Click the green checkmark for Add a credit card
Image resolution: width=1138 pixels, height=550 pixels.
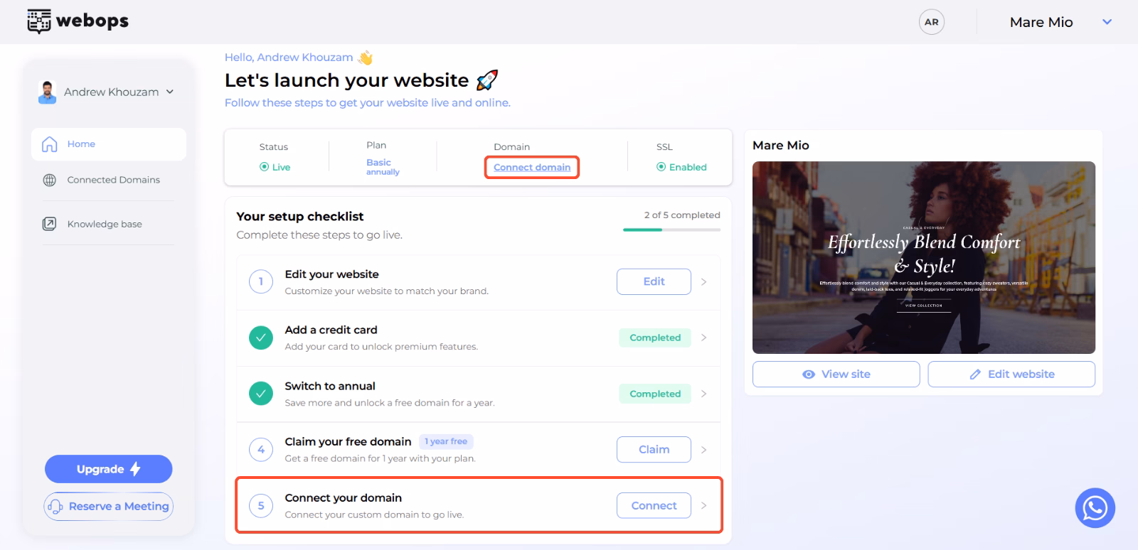click(x=261, y=338)
